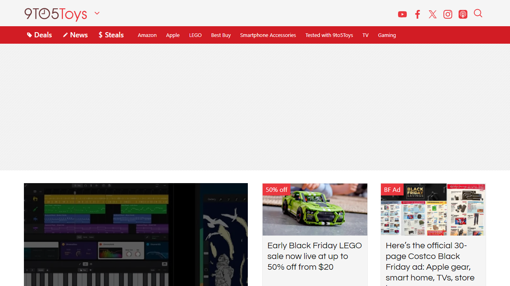Open the podcast icon in header
Image resolution: width=510 pixels, height=286 pixels.
(x=463, y=14)
